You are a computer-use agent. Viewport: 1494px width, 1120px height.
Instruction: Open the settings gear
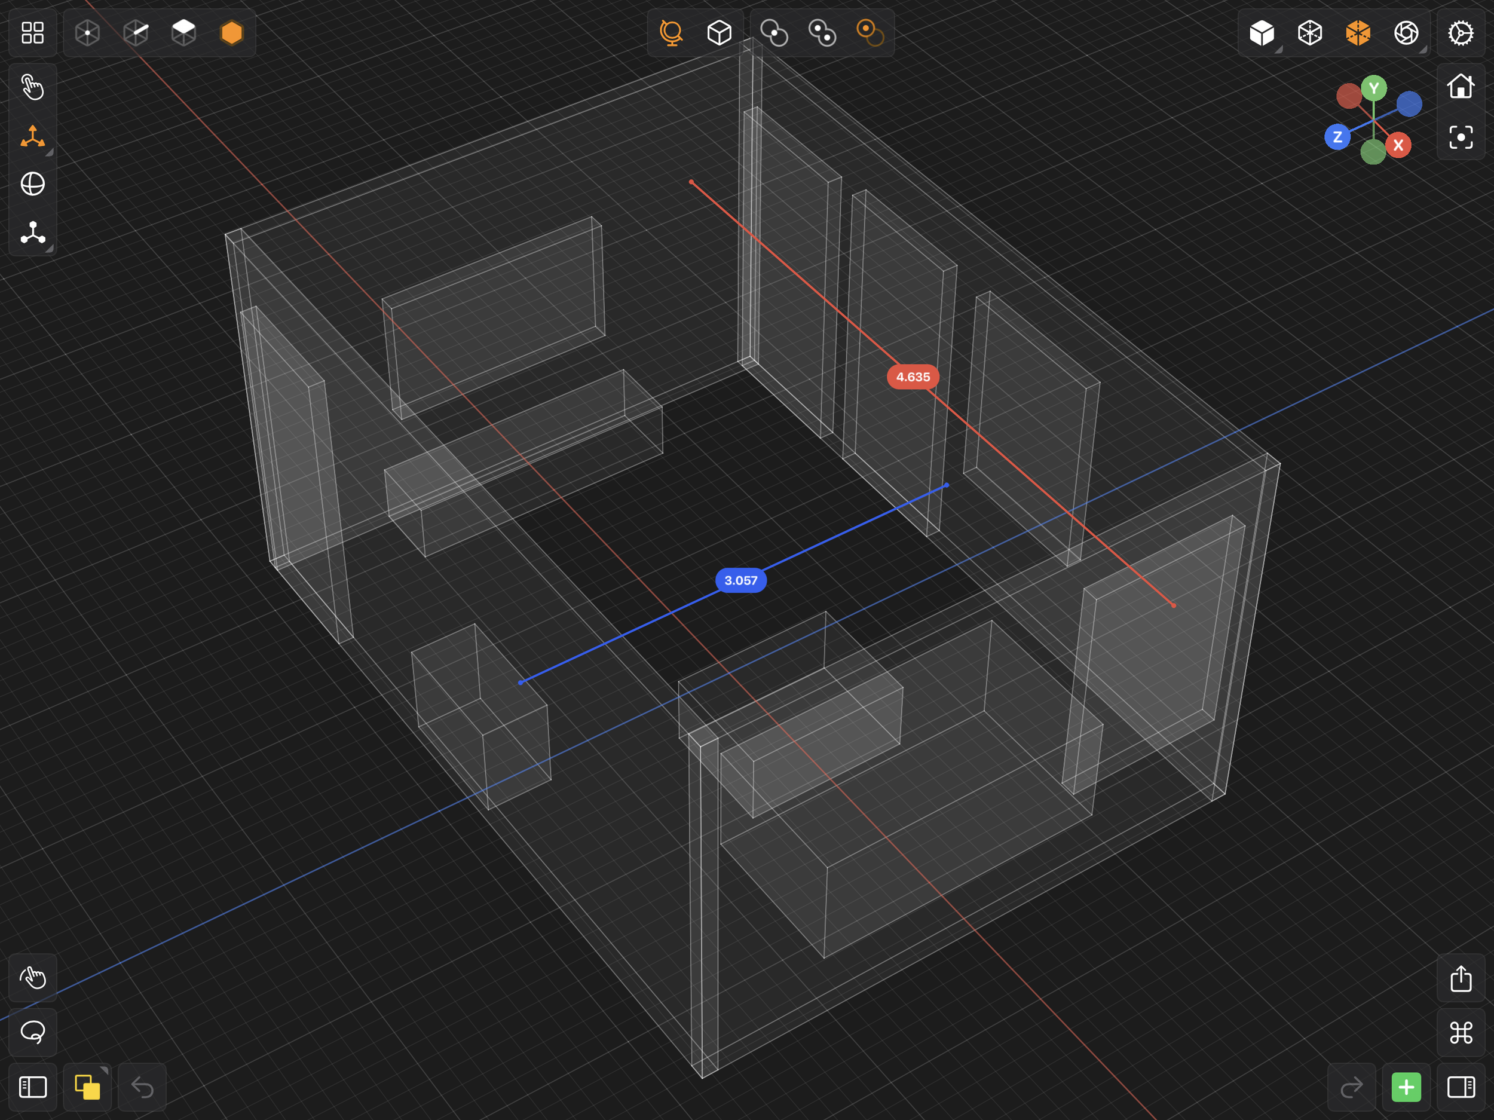pos(1460,32)
